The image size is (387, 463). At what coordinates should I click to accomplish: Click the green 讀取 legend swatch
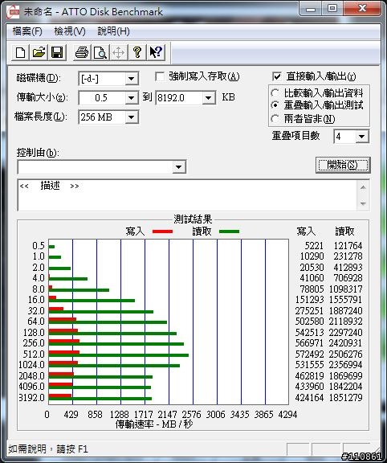229,231
